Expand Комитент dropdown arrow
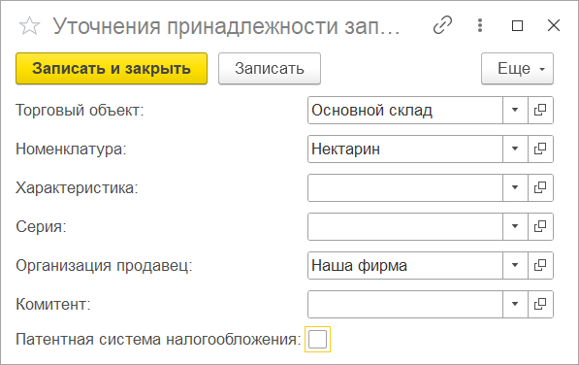Screen dimensions: 579x365 point(515,304)
